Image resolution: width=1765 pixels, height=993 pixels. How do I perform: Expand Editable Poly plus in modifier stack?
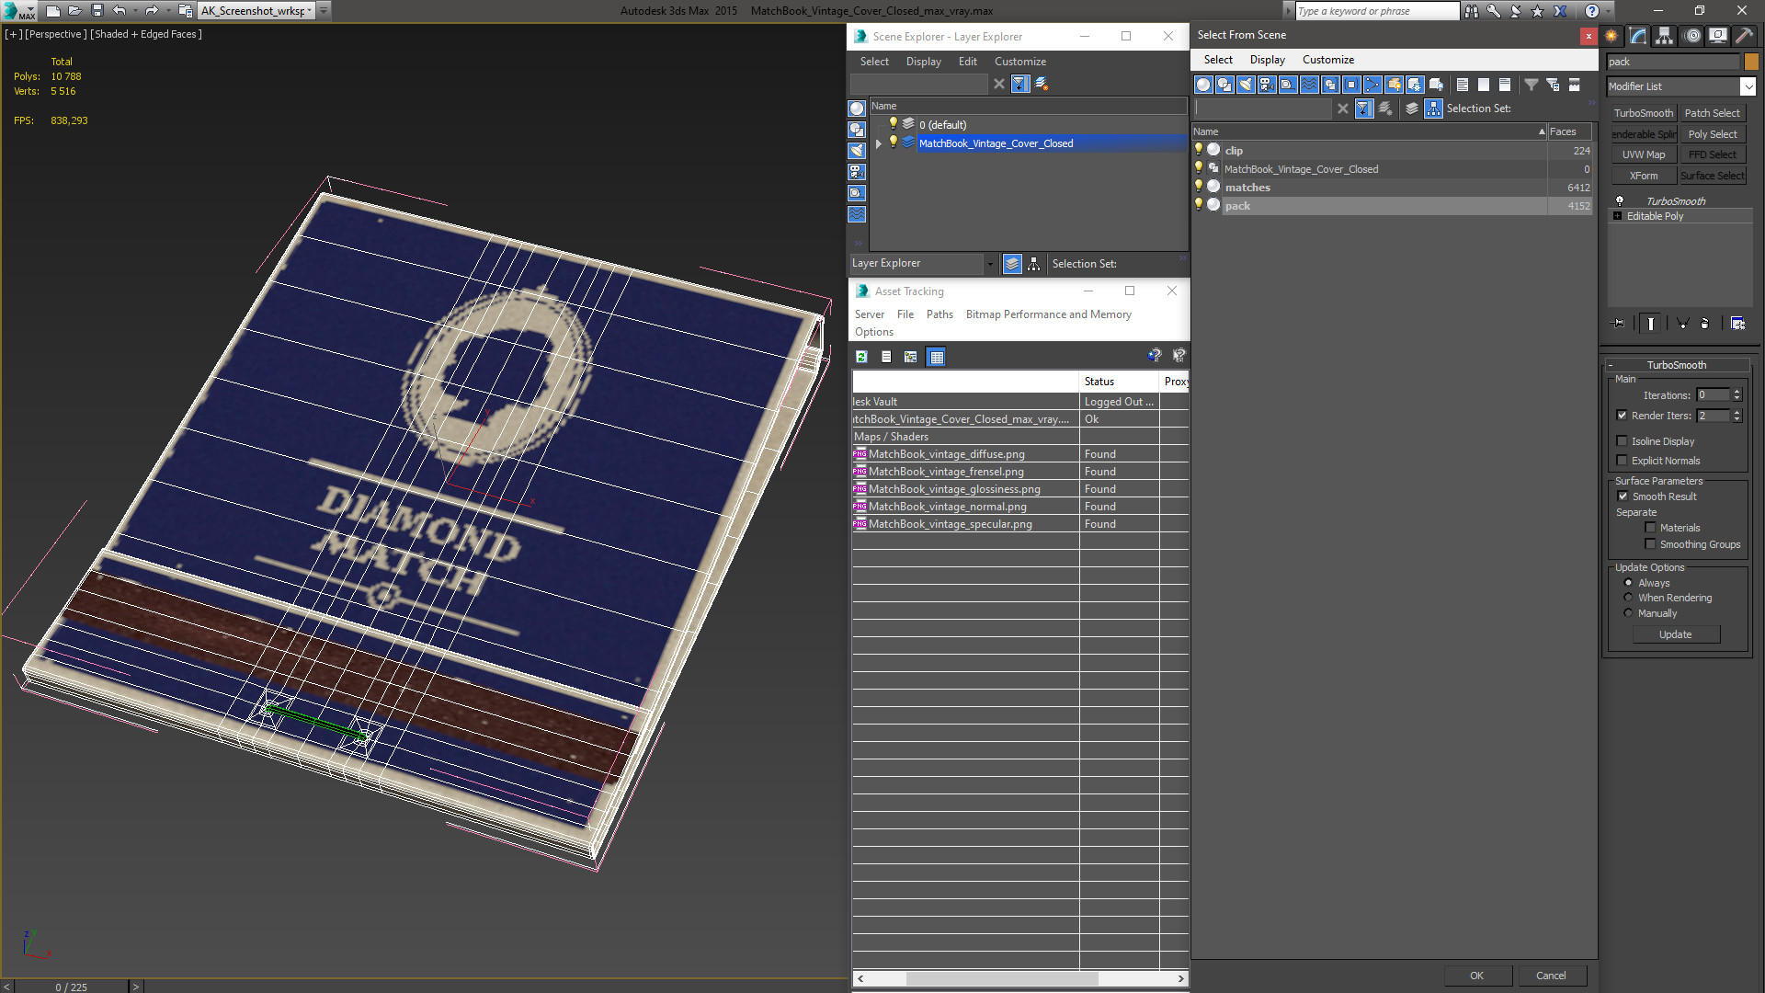[1618, 216]
